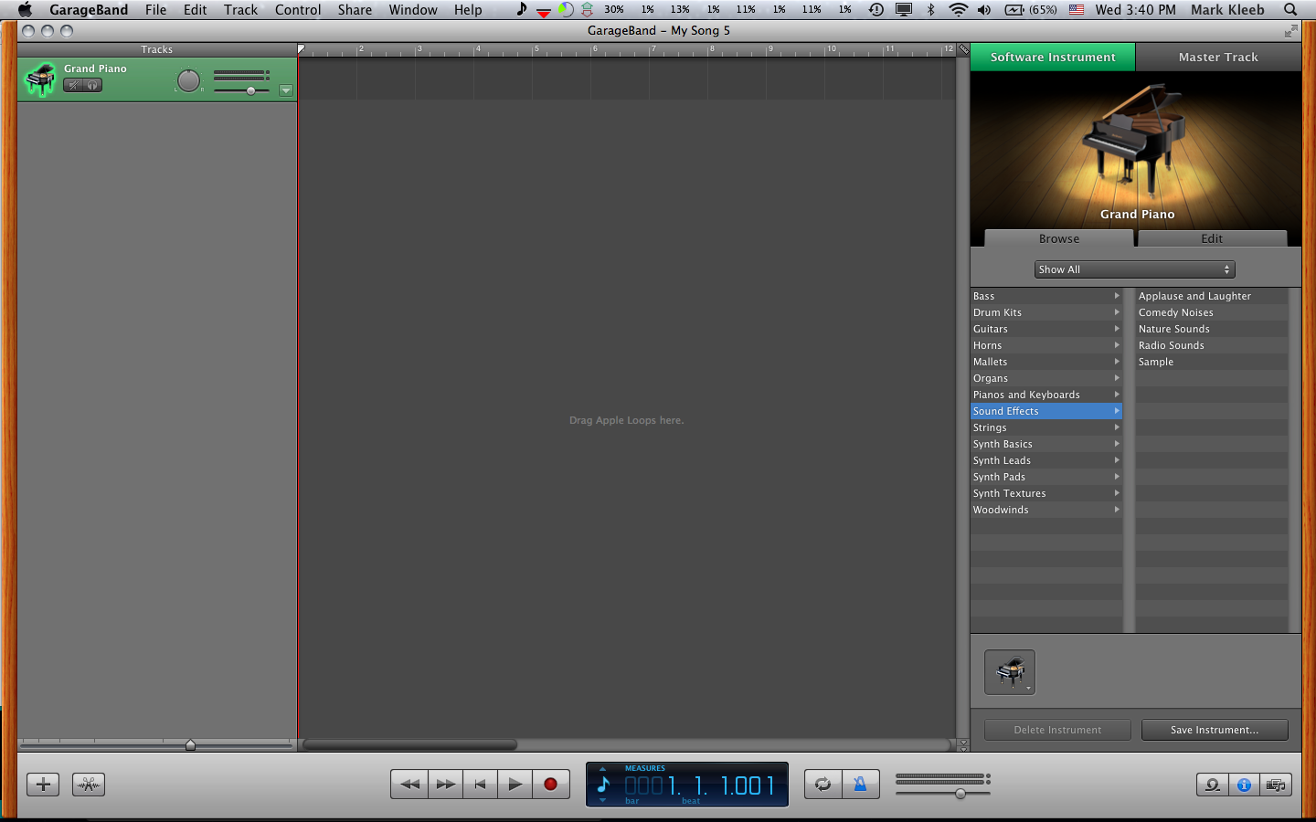Image resolution: width=1316 pixels, height=822 pixels.
Task: Click the fast forward transport button
Action: point(445,785)
